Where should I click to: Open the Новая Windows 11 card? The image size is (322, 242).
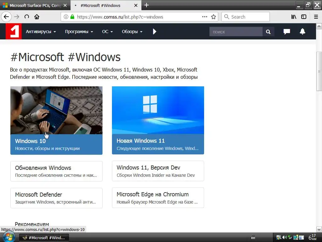(x=158, y=144)
